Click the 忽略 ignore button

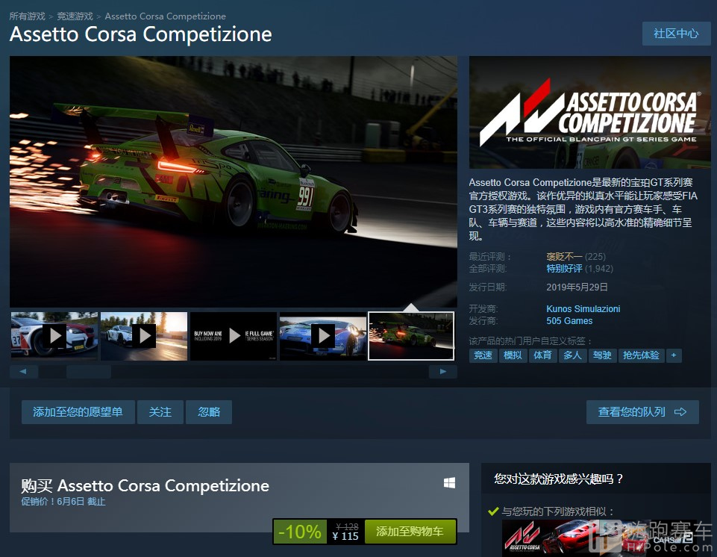point(208,412)
